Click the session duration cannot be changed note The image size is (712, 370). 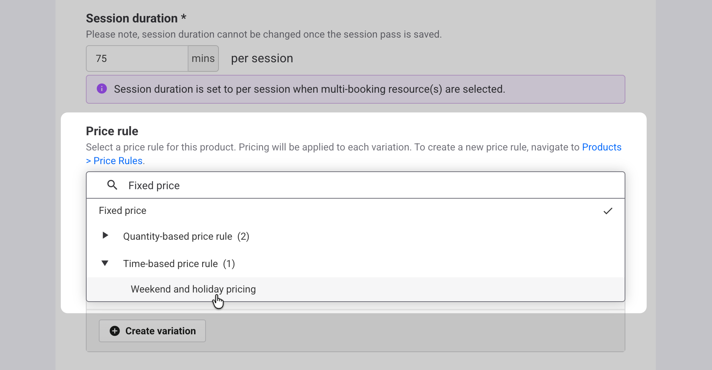point(264,34)
